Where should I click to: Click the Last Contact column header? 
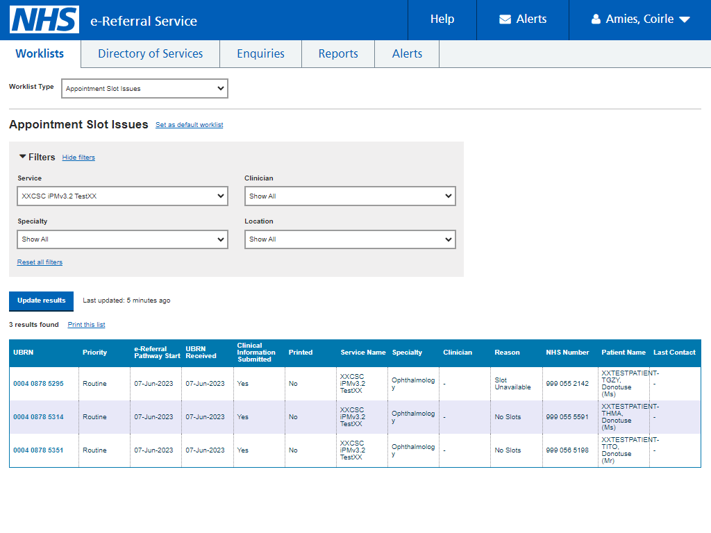(x=674, y=353)
